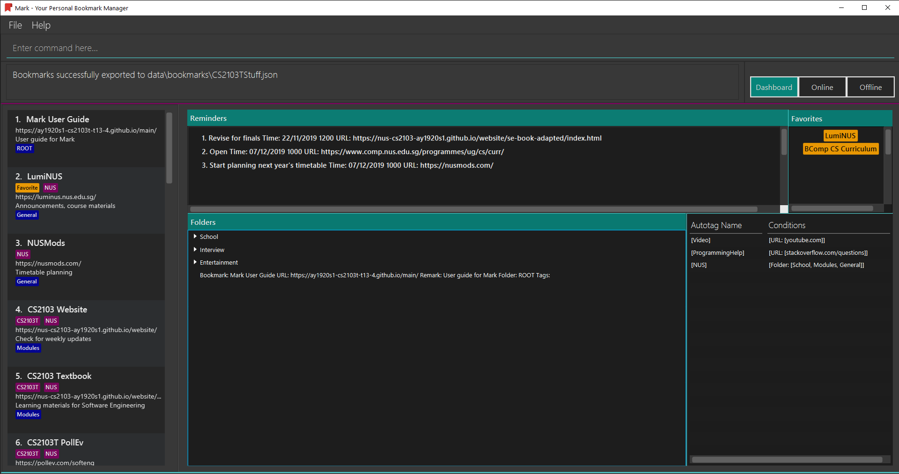Click the ROOT folder label on Mark User Guide
Viewport: 899px width, 474px height.
24,148
